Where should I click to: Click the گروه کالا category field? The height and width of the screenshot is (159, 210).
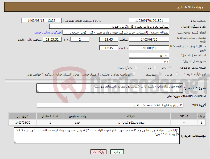(x=110, y=105)
